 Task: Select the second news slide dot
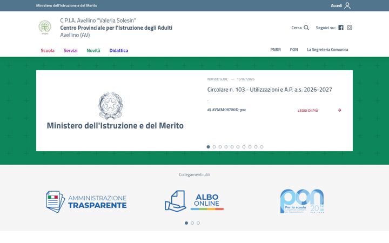[x=214, y=147]
